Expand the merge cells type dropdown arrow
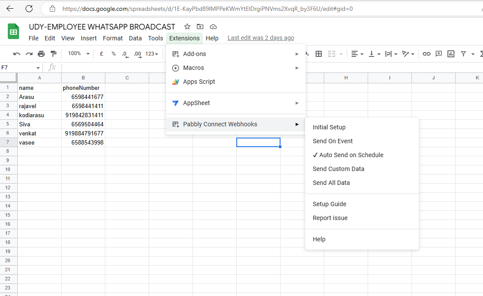The image size is (483, 296). click(x=341, y=54)
